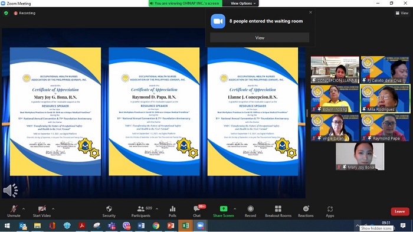Open share options arrow beside Share Screen

coord(235,209)
